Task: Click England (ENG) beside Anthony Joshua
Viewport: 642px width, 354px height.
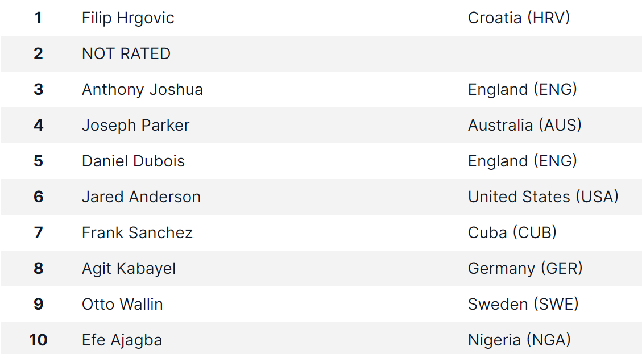Action: [523, 90]
